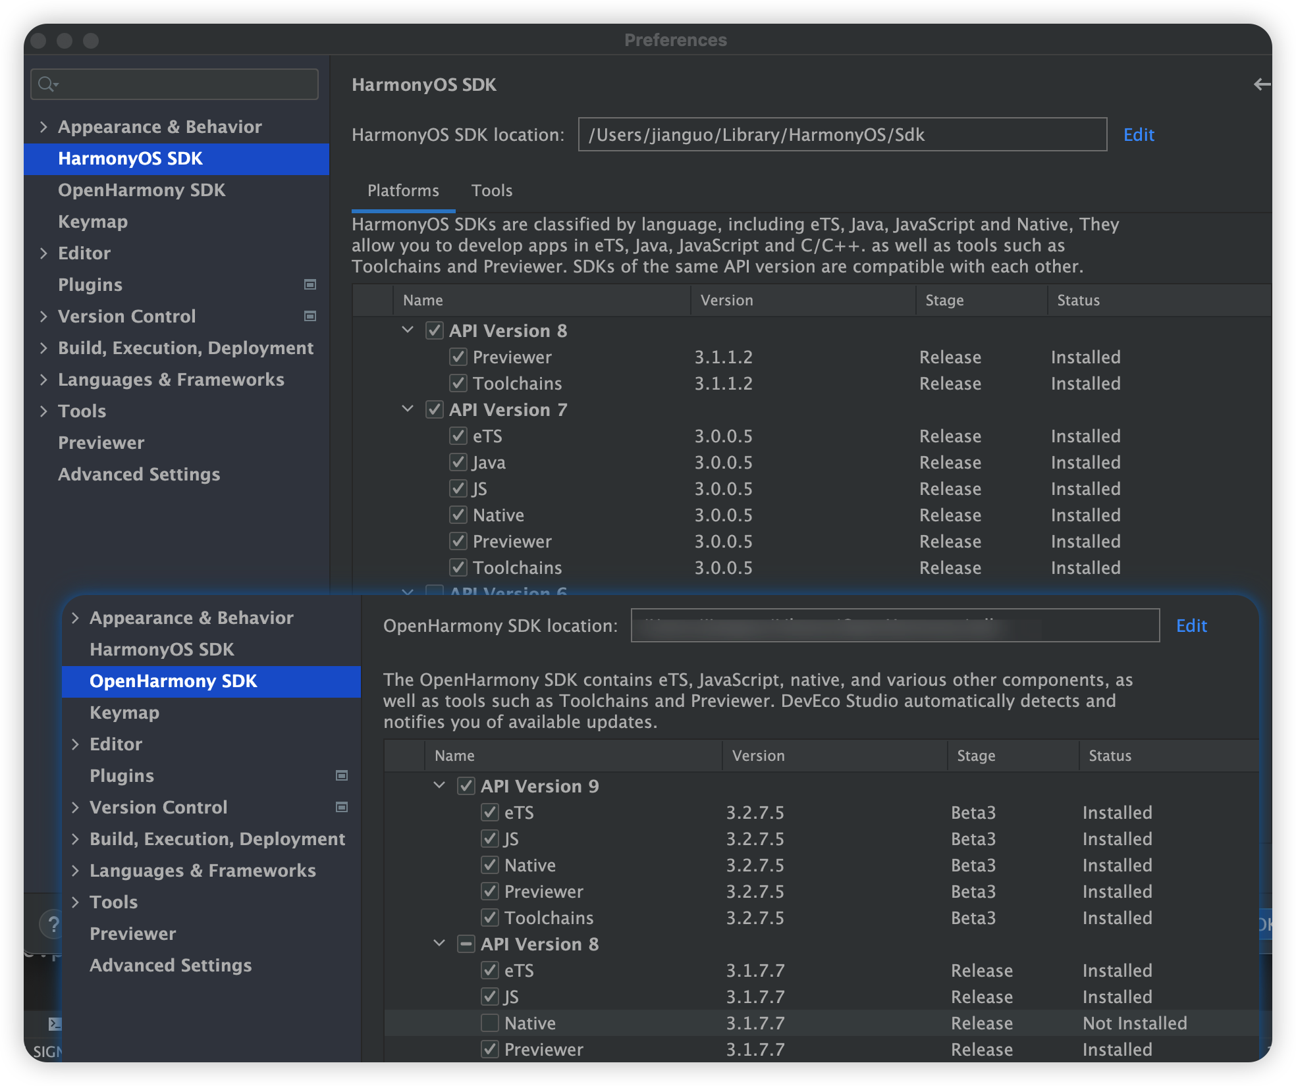Image resolution: width=1296 pixels, height=1086 pixels.
Task: Click the Plugins project-level icon in upper sidebar
Action: tap(310, 284)
